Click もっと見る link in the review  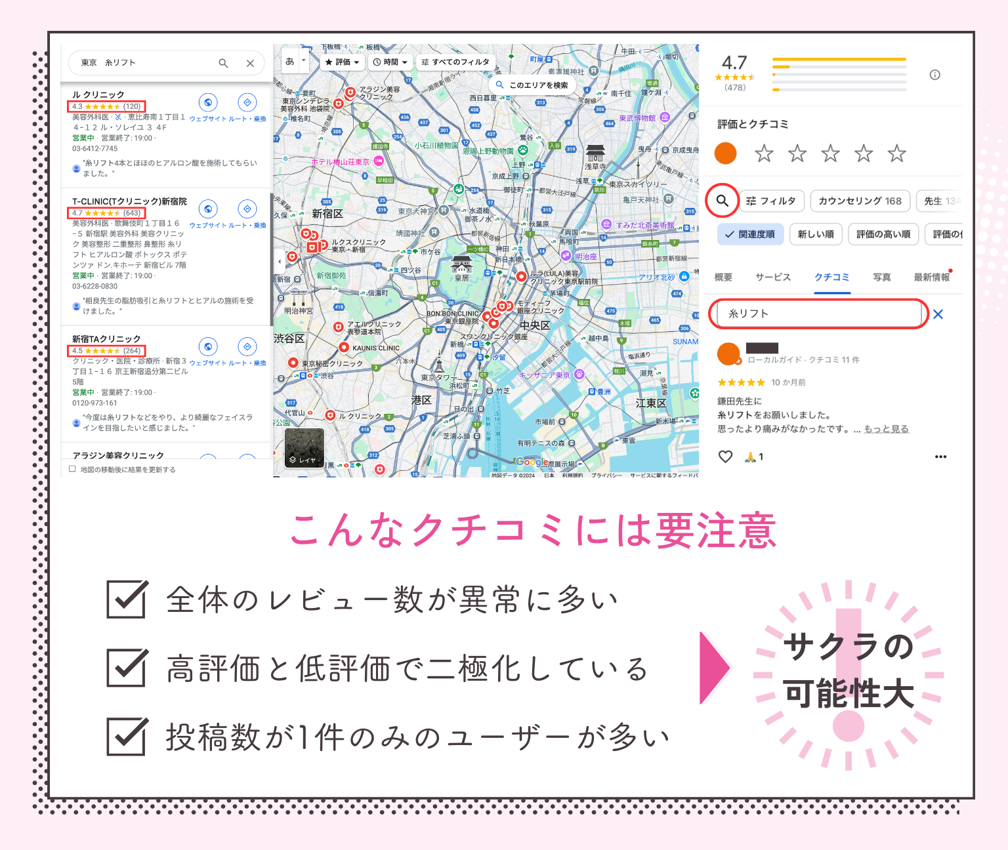[887, 429]
